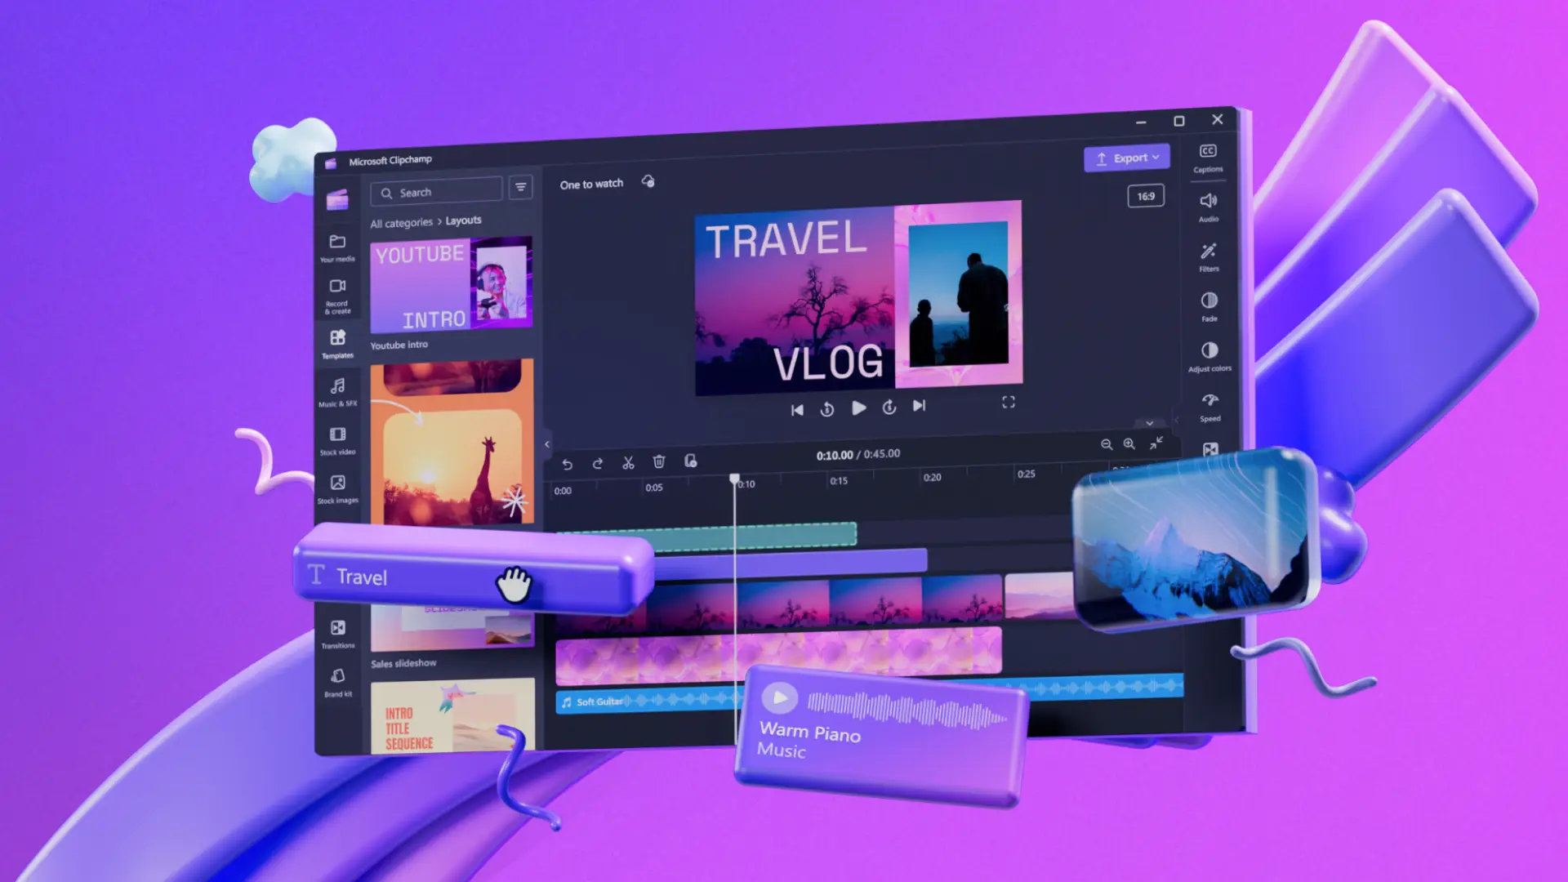Image resolution: width=1568 pixels, height=882 pixels.
Task: Click the Soft Guitar audio track
Action: 635,701
